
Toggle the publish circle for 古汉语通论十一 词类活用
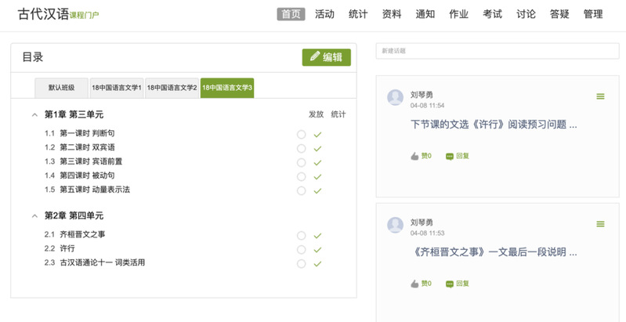pyautogui.click(x=301, y=264)
